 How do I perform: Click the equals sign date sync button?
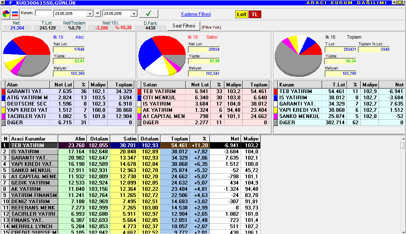(x=98, y=13)
